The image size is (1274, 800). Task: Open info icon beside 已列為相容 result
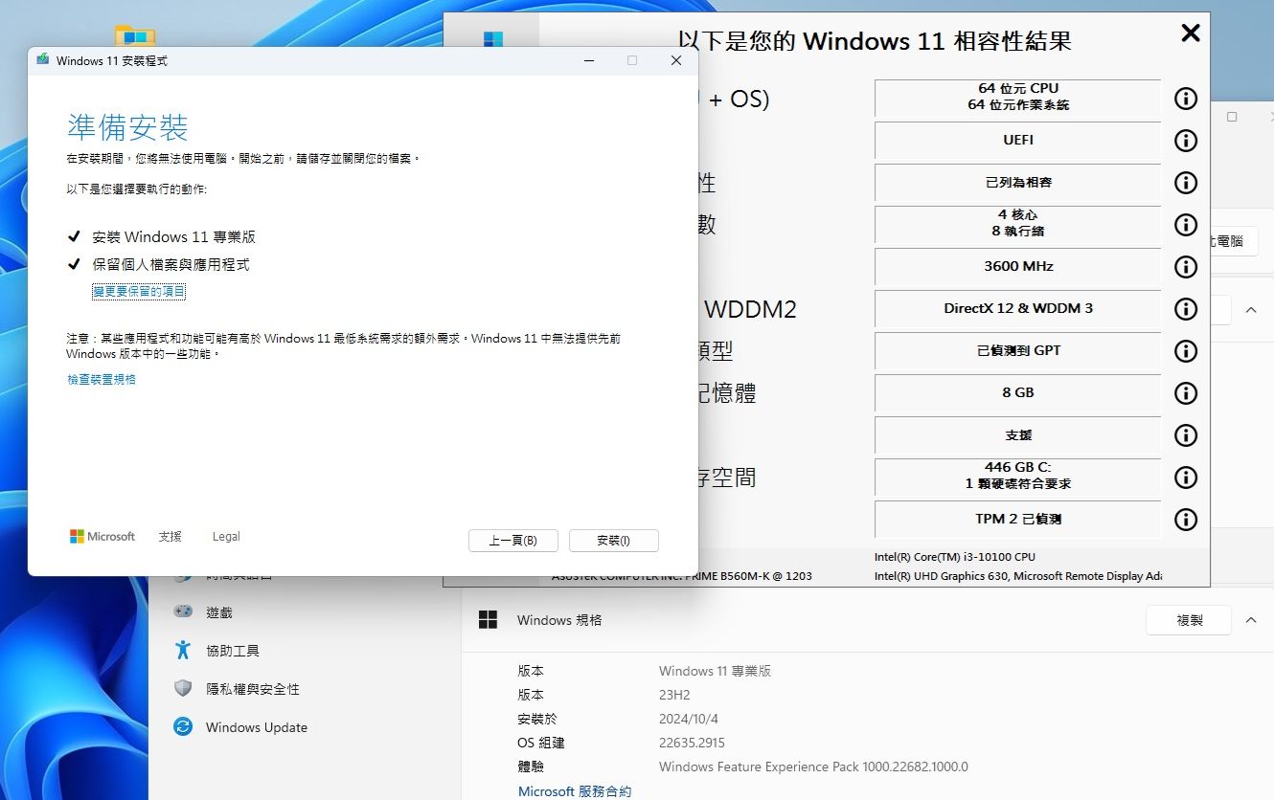[1186, 182]
